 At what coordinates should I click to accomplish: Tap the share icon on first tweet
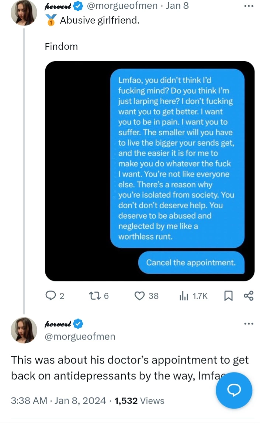point(249,296)
